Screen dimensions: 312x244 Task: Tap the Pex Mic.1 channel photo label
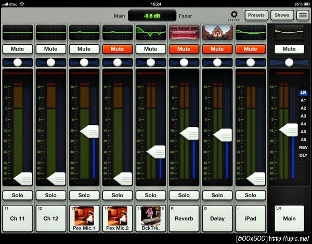tap(84, 219)
